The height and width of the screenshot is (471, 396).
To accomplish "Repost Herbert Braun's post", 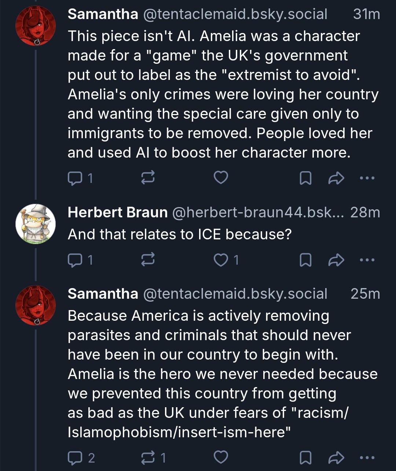I will (148, 260).
